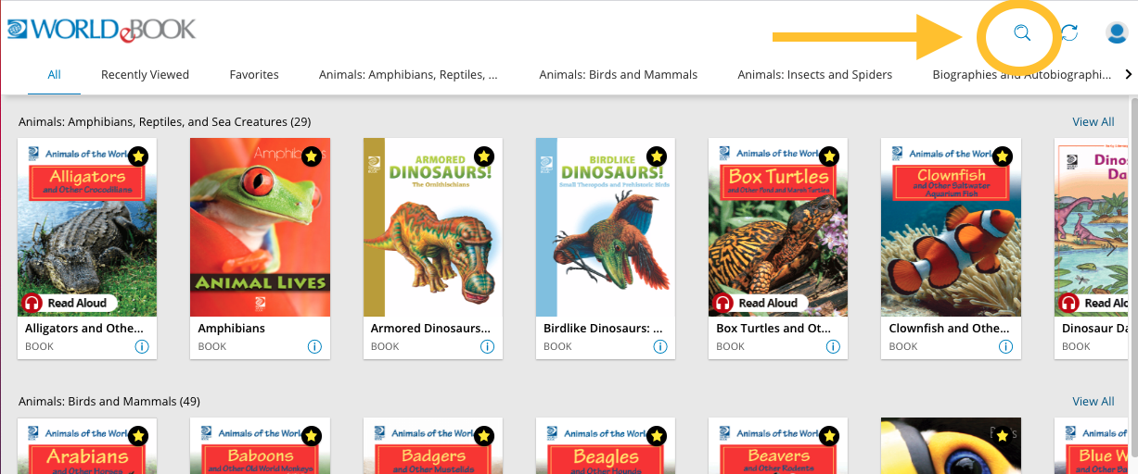Open the Clownfish book cover
This screenshot has height=474, width=1138.
[950, 228]
